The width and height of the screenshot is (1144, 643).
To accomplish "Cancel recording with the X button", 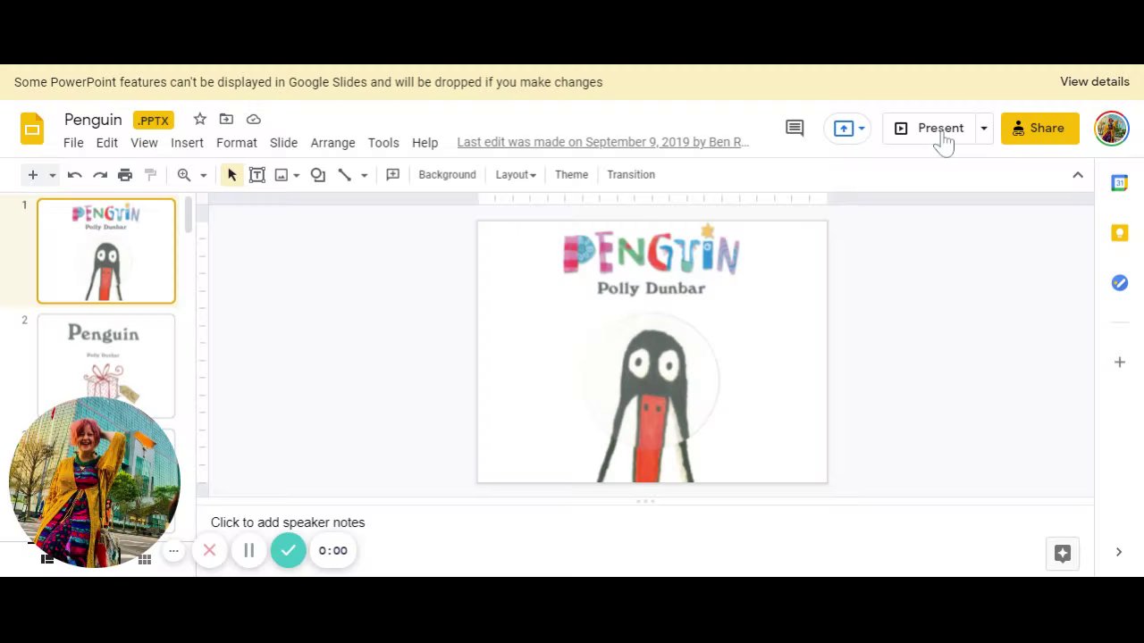I will (209, 551).
